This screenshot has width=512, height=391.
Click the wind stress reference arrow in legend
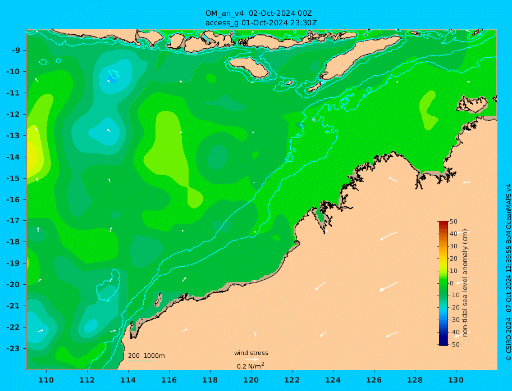[x=252, y=360]
